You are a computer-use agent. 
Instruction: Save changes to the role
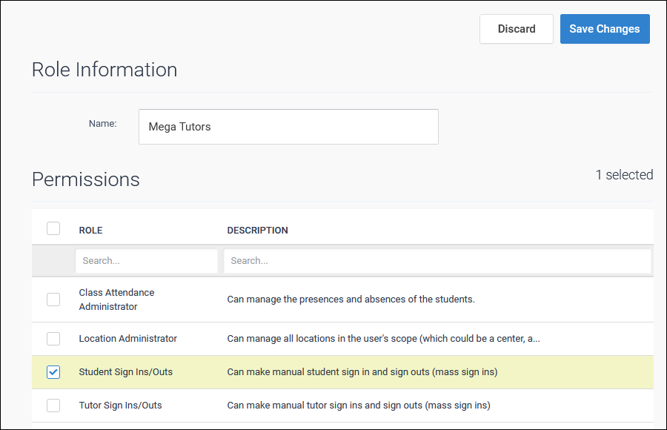604,29
